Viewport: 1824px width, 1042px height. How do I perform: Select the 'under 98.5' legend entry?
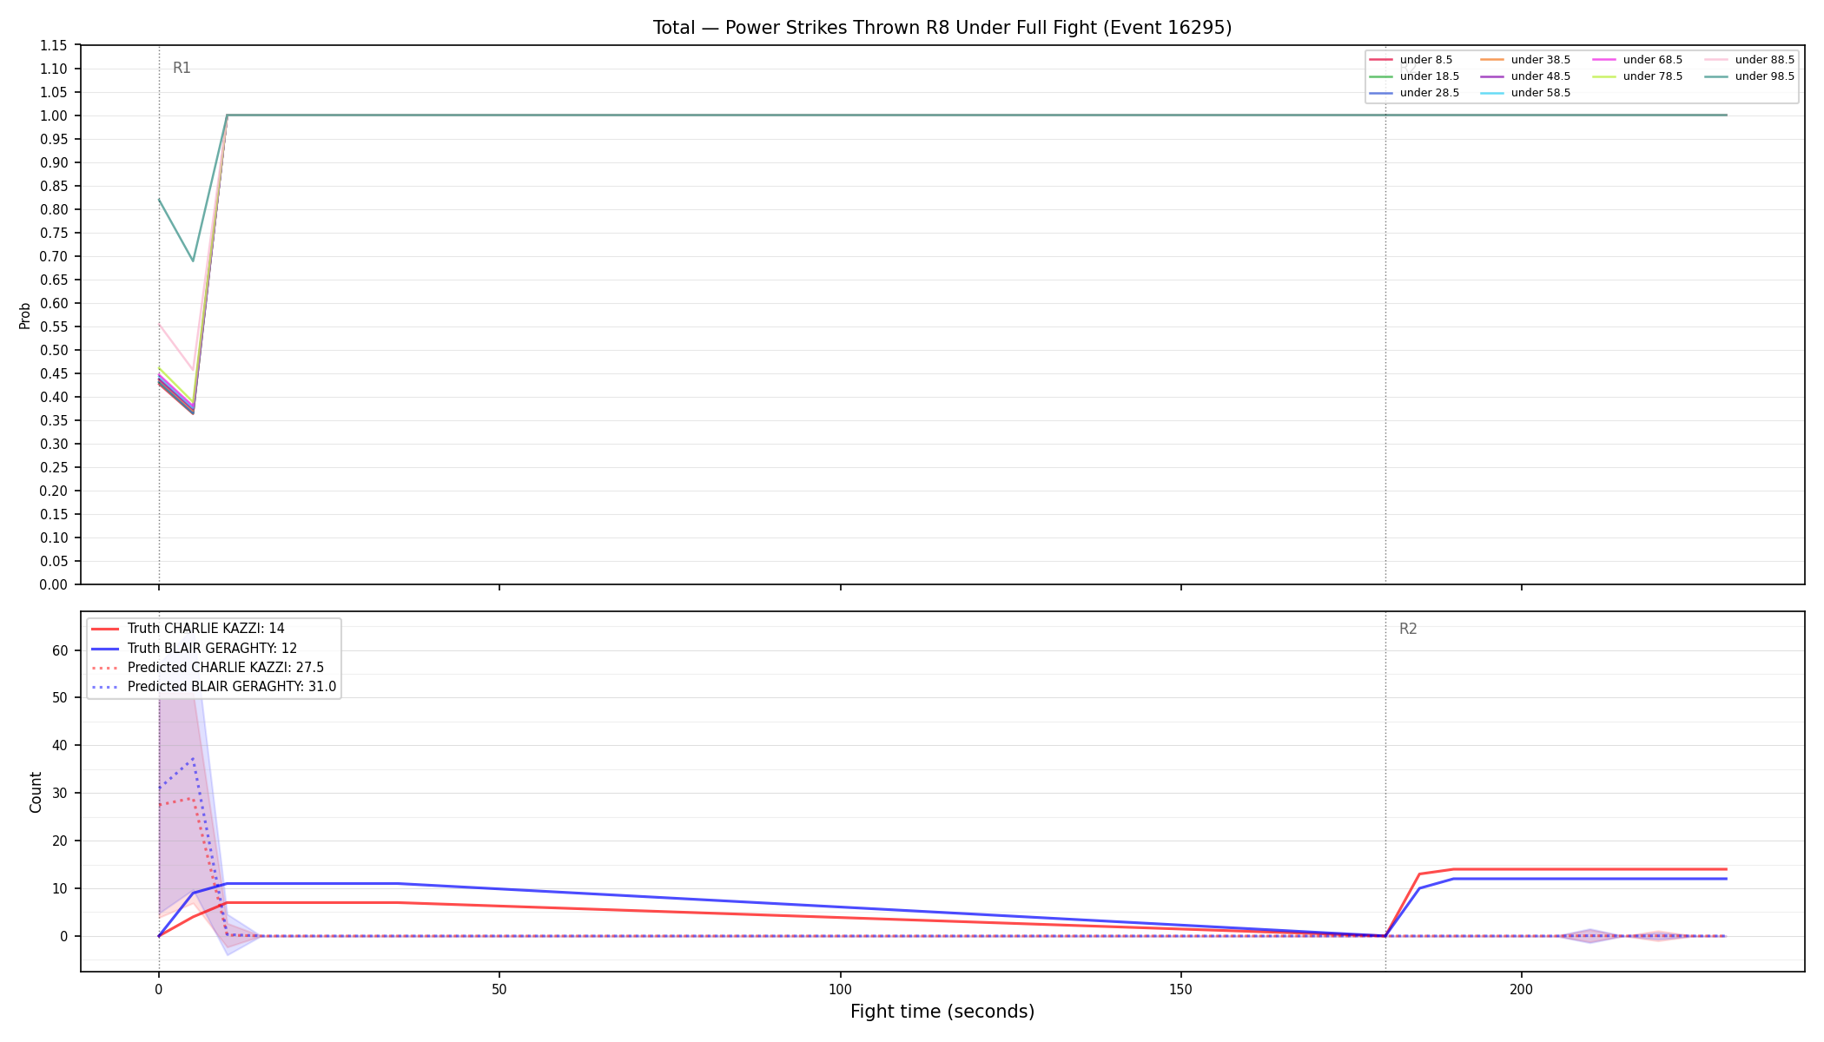click(1749, 76)
